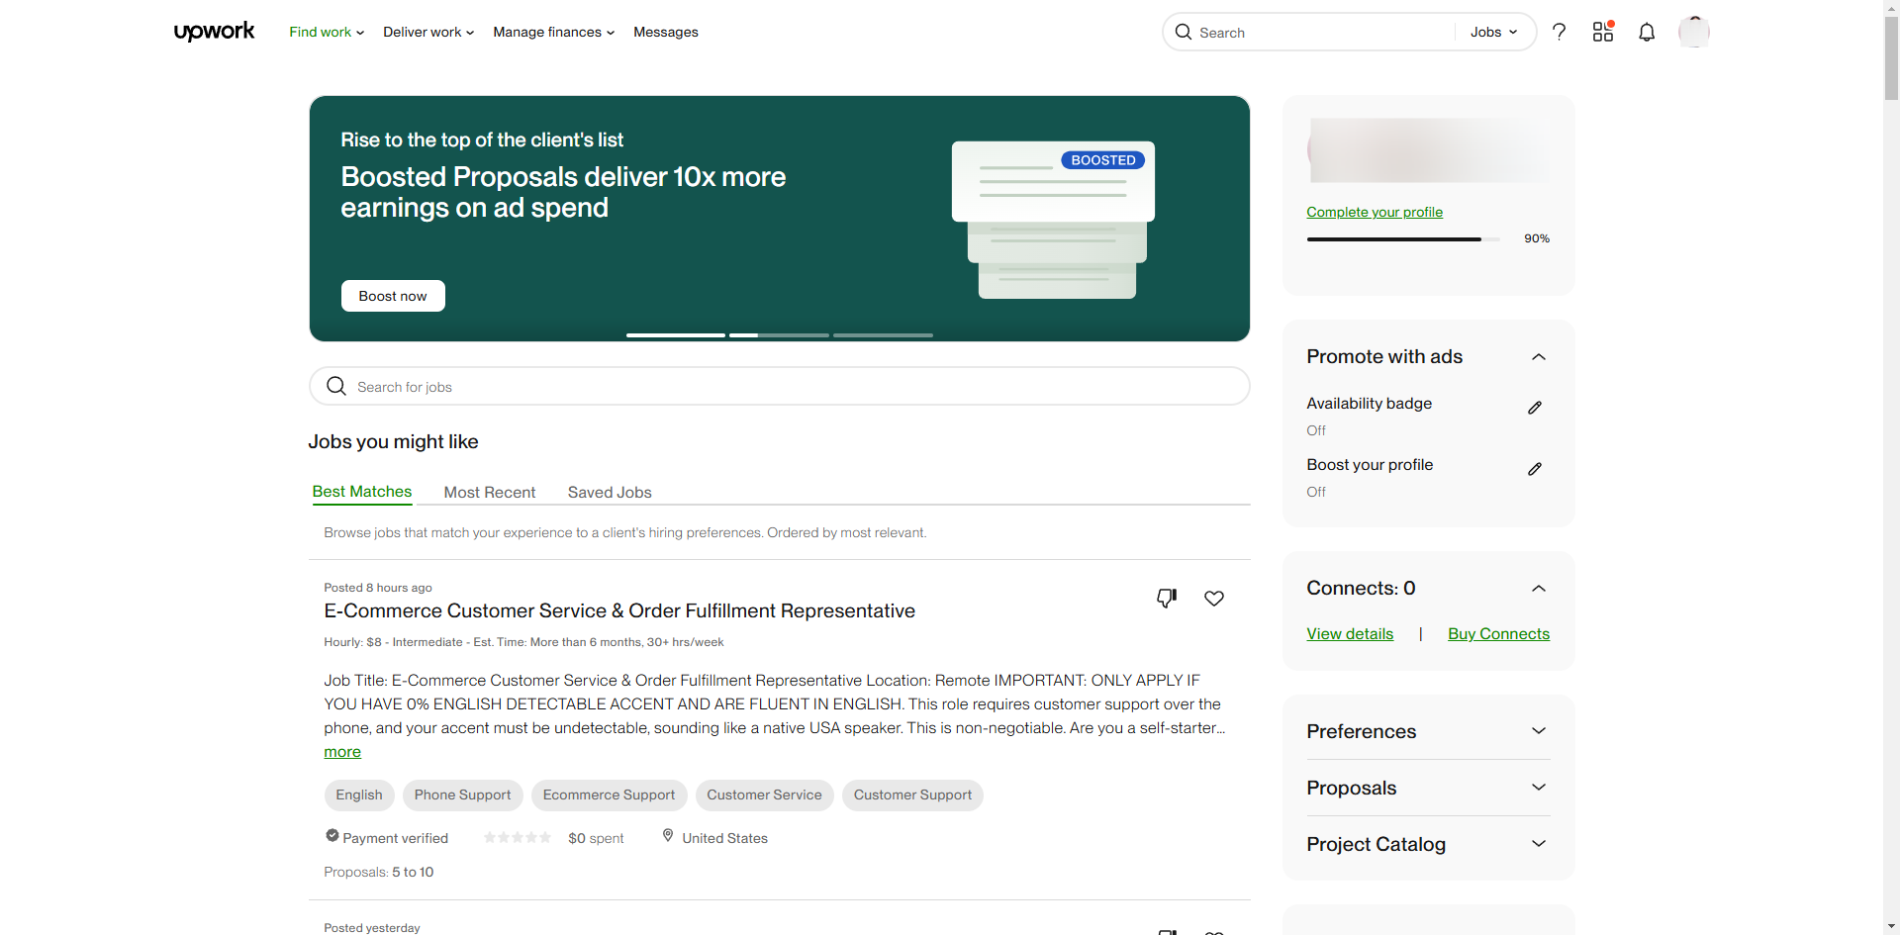The image size is (1900, 935).
Task: Select the second banner carousel indicator
Action: (x=779, y=335)
